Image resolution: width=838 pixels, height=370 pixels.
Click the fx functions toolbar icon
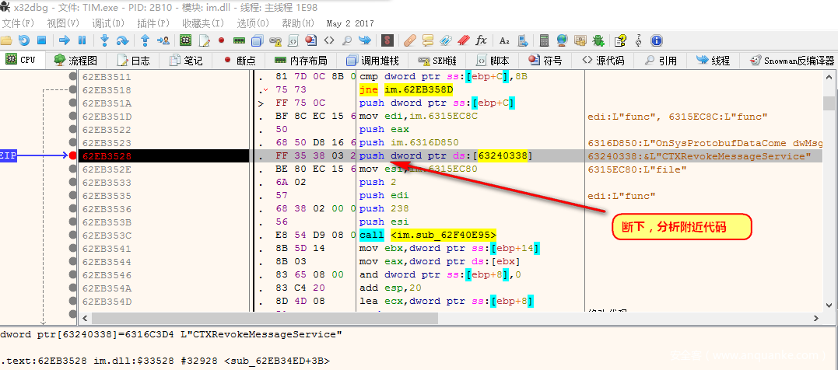point(481,40)
